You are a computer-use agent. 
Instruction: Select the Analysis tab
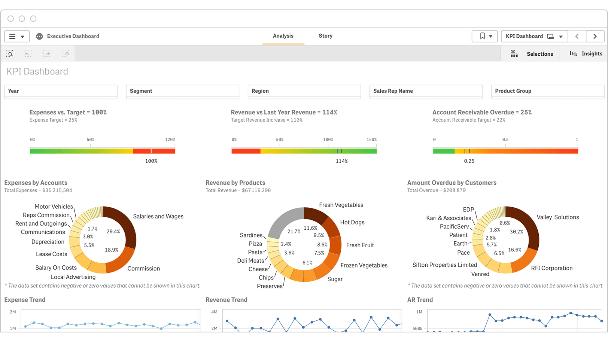point(283,36)
